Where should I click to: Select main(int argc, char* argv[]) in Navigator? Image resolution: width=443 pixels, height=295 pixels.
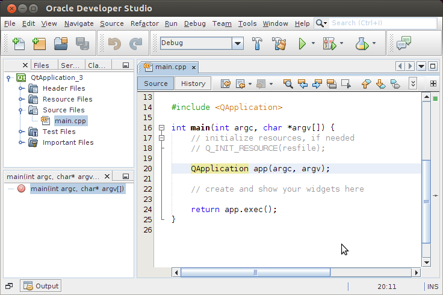(78, 189)
